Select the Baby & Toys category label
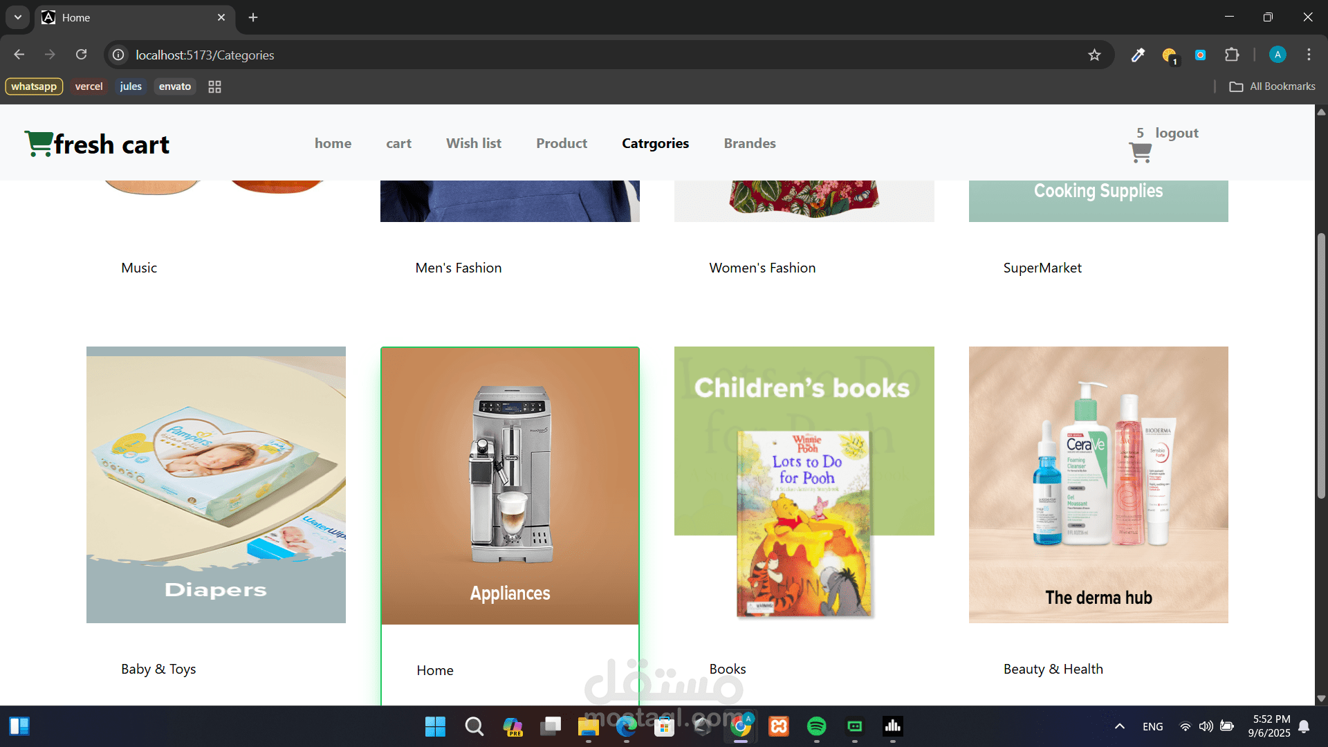 pos(158,669)
